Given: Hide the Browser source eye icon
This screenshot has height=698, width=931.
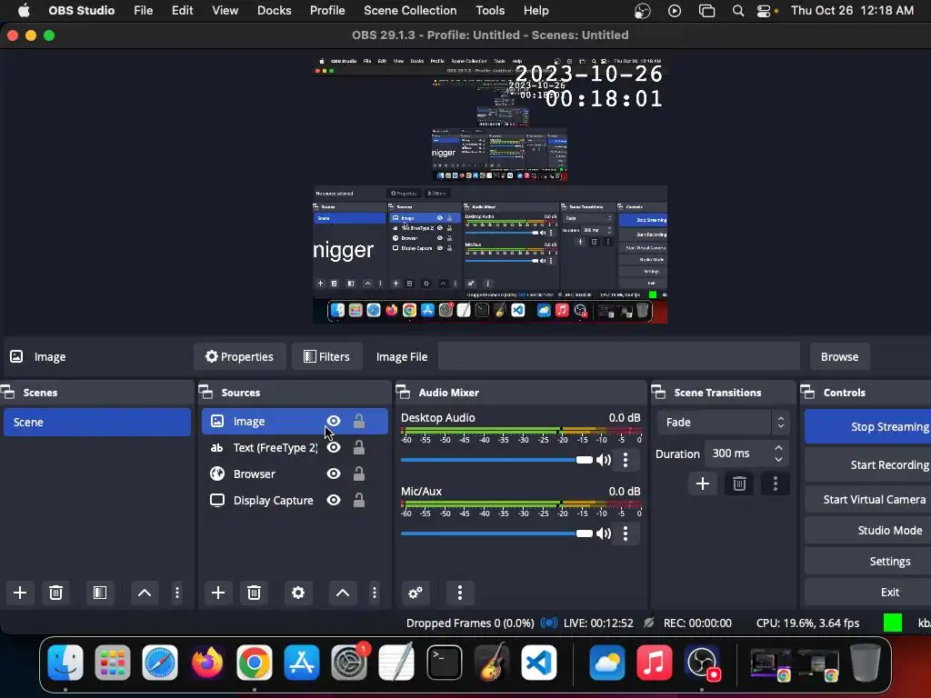Looking at the screenshot, I should pyautogui.click(x=334, y=474).
